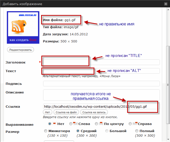Click the (300 × 300) size text

87,136
